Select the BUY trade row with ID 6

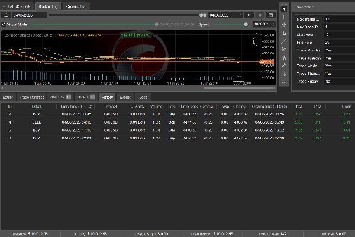pos(179,130)
